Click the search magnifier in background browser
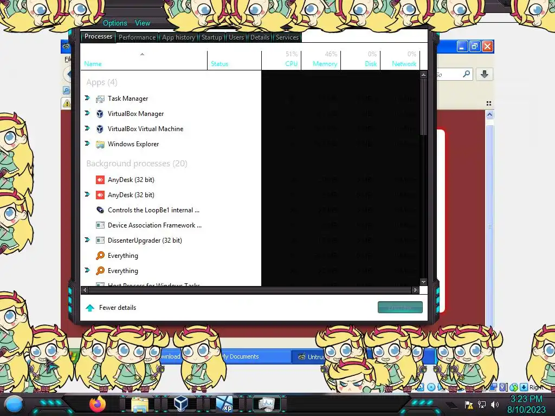The width and height of the screenshot is (555, 416). click(x=467, y=74)
